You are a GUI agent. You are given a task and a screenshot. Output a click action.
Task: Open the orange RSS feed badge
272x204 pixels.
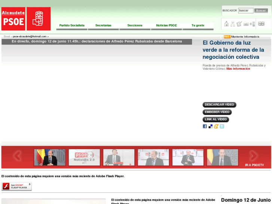pos(227,37)
